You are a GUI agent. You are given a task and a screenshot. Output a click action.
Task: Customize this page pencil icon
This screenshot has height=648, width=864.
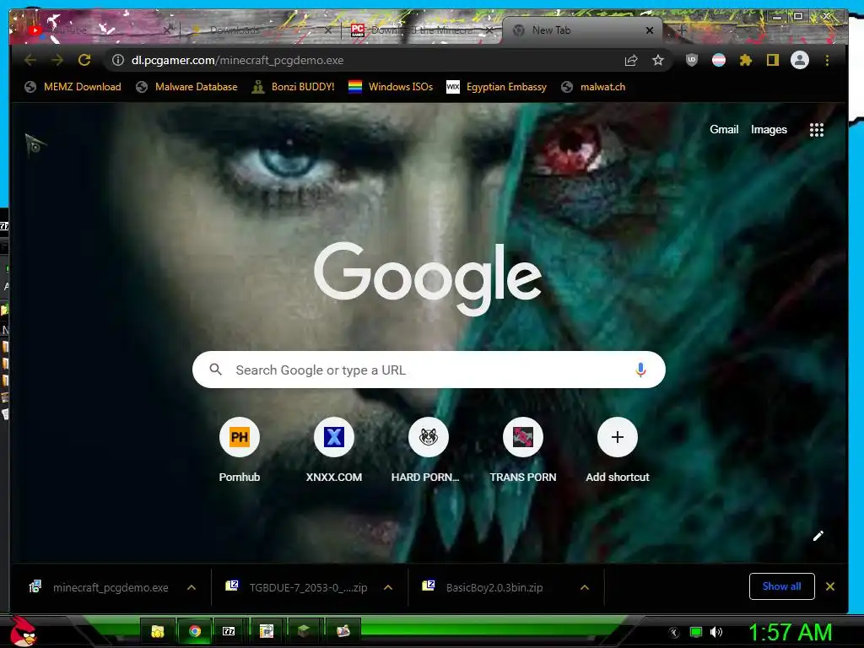click(818, 536)
